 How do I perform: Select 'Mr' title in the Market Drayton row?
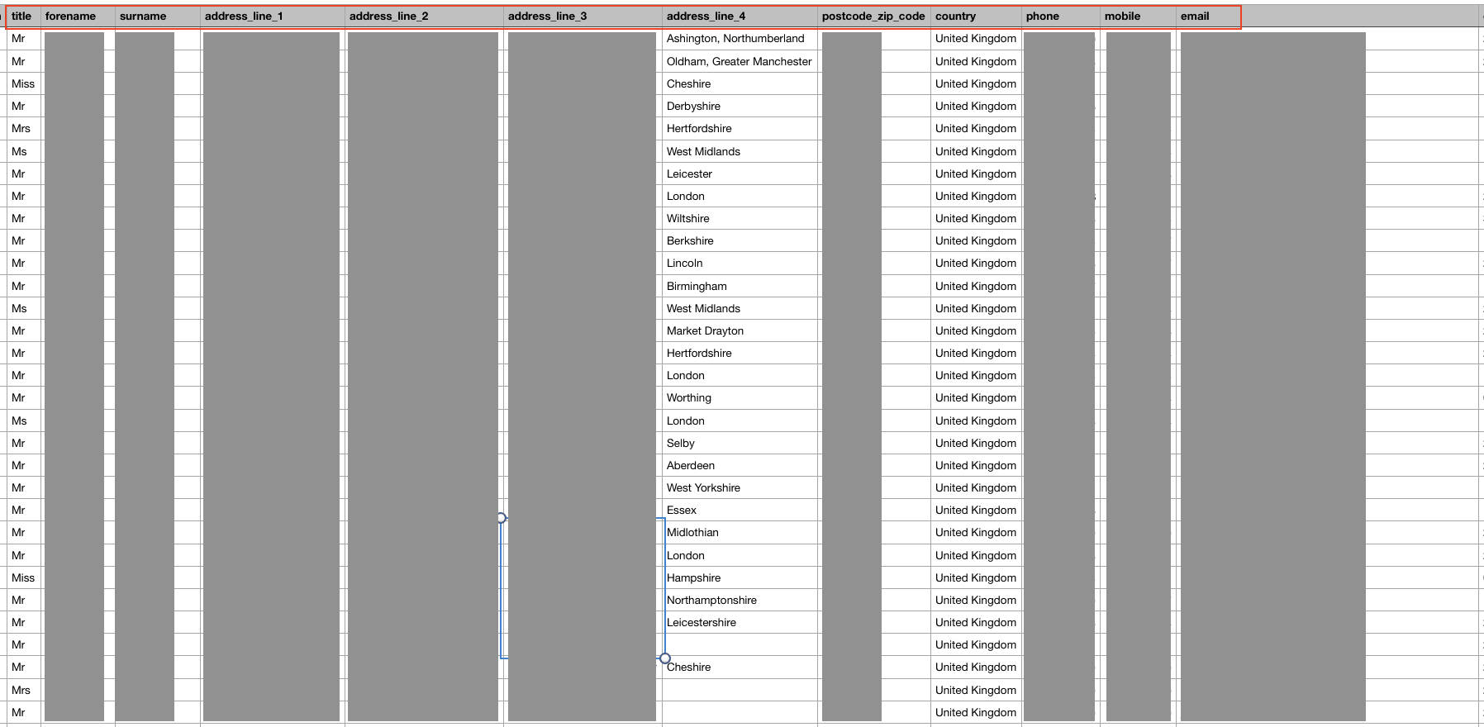point(23,330)
